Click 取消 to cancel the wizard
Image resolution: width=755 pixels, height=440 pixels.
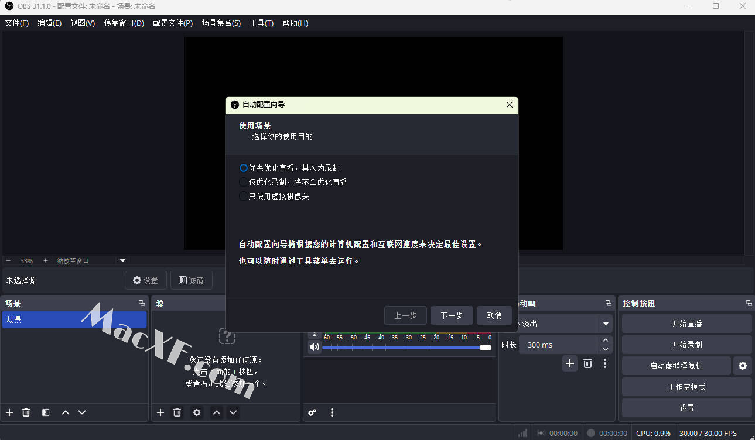tap(494, 315)
